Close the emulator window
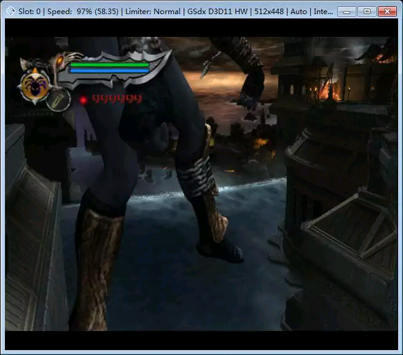 coord(387,12)
